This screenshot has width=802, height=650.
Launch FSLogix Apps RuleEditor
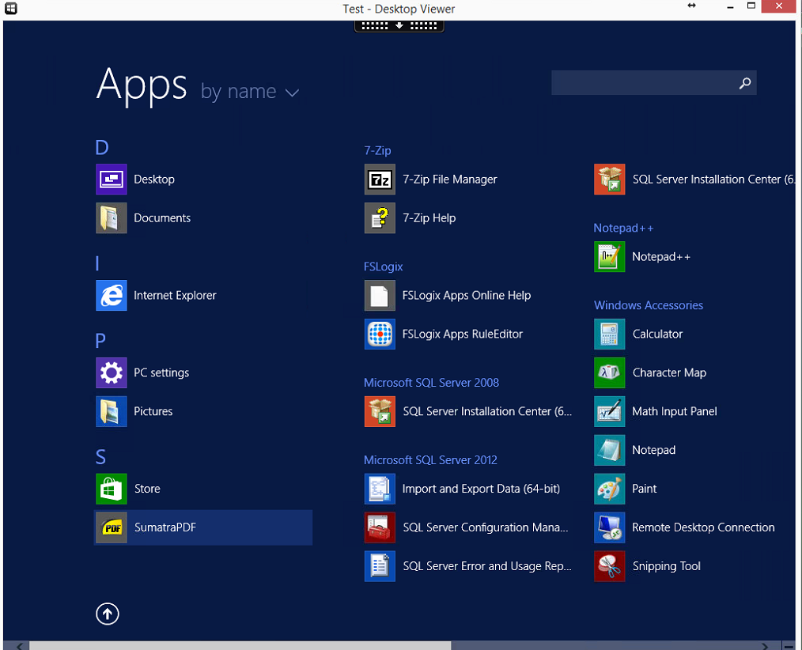point(380,334)
